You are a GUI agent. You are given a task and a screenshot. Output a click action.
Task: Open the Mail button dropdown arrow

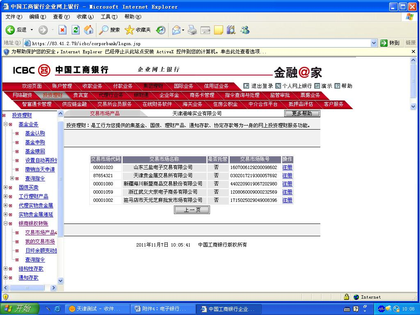click(x=183, y=30)
